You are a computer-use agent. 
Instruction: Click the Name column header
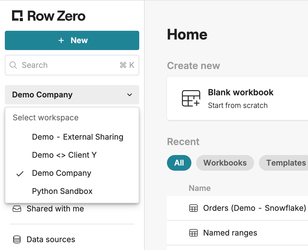(x=200, y=188)
